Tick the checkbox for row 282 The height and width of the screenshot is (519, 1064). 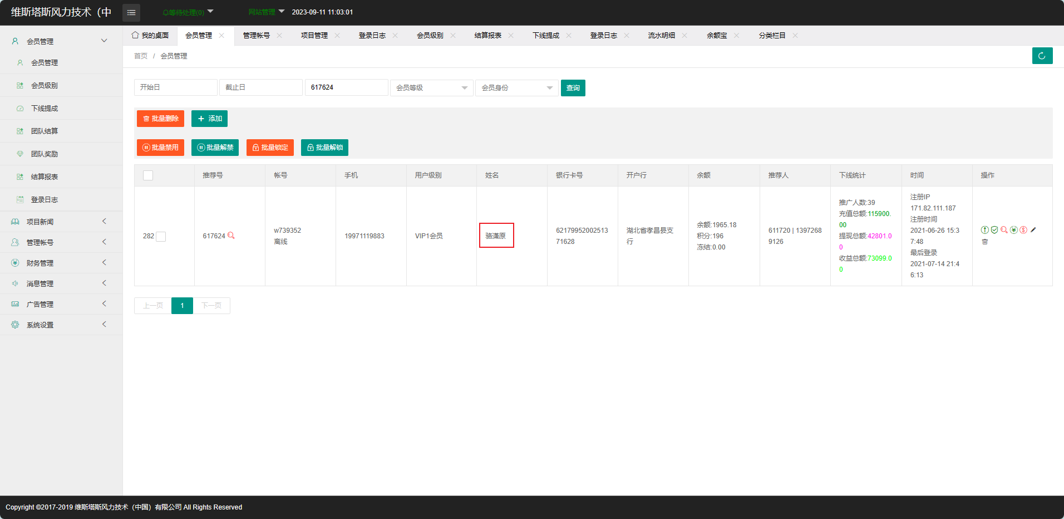(x=161, y=237)
